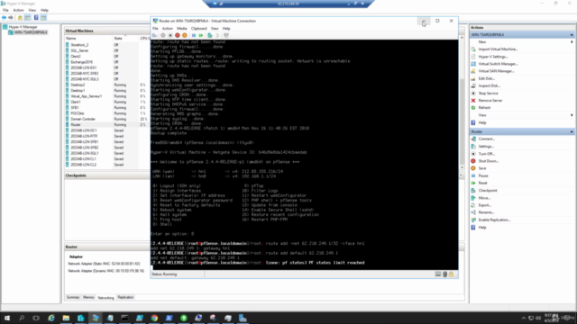The width and height of the screenshot is (577, 324).
Task: Click lock icon in VM status bar
Action: point(451,274)
